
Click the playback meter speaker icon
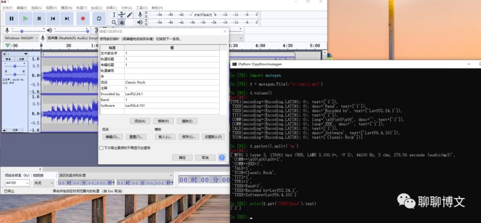140,22
